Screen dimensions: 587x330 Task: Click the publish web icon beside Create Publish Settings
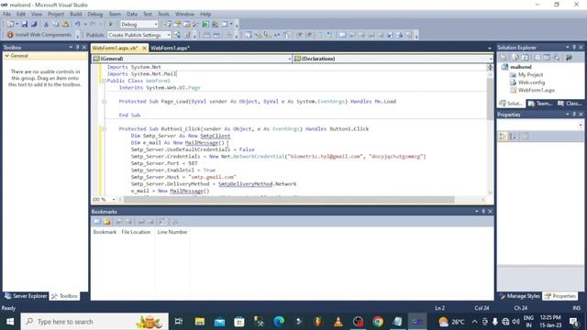click(177, 35)
